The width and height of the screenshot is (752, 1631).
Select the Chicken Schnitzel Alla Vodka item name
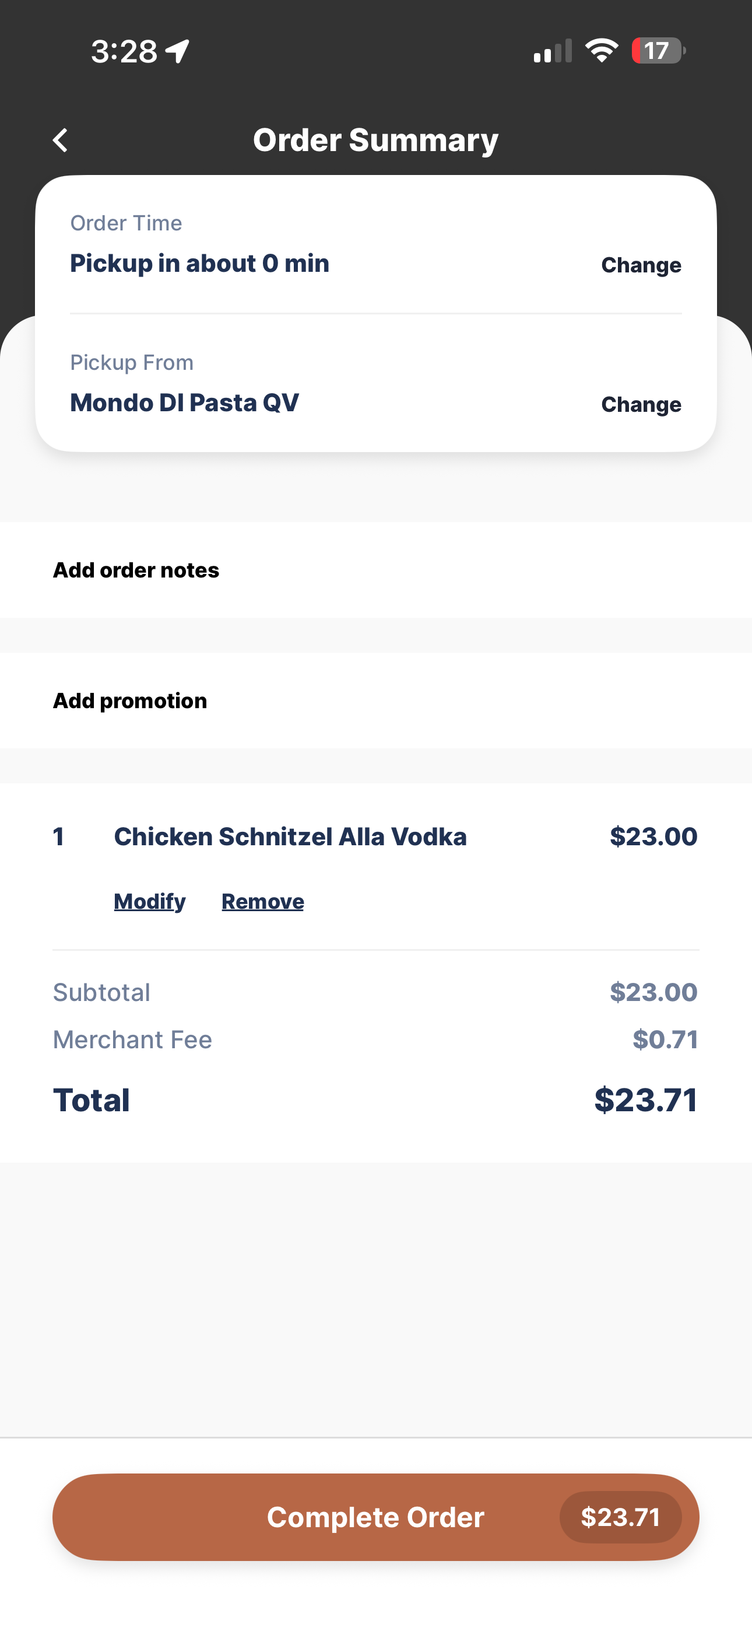coord(290,836)
